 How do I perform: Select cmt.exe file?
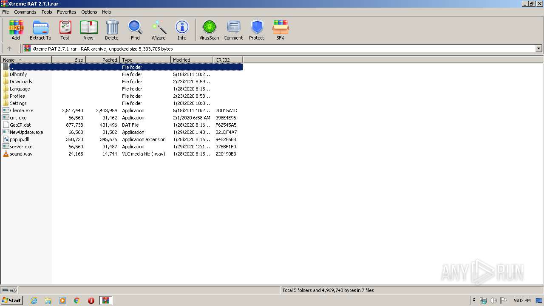[x=18, y=118]
